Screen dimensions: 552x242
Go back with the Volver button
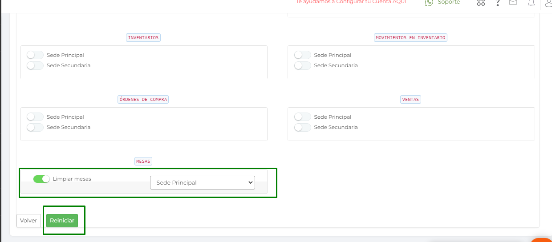point(28,221)
